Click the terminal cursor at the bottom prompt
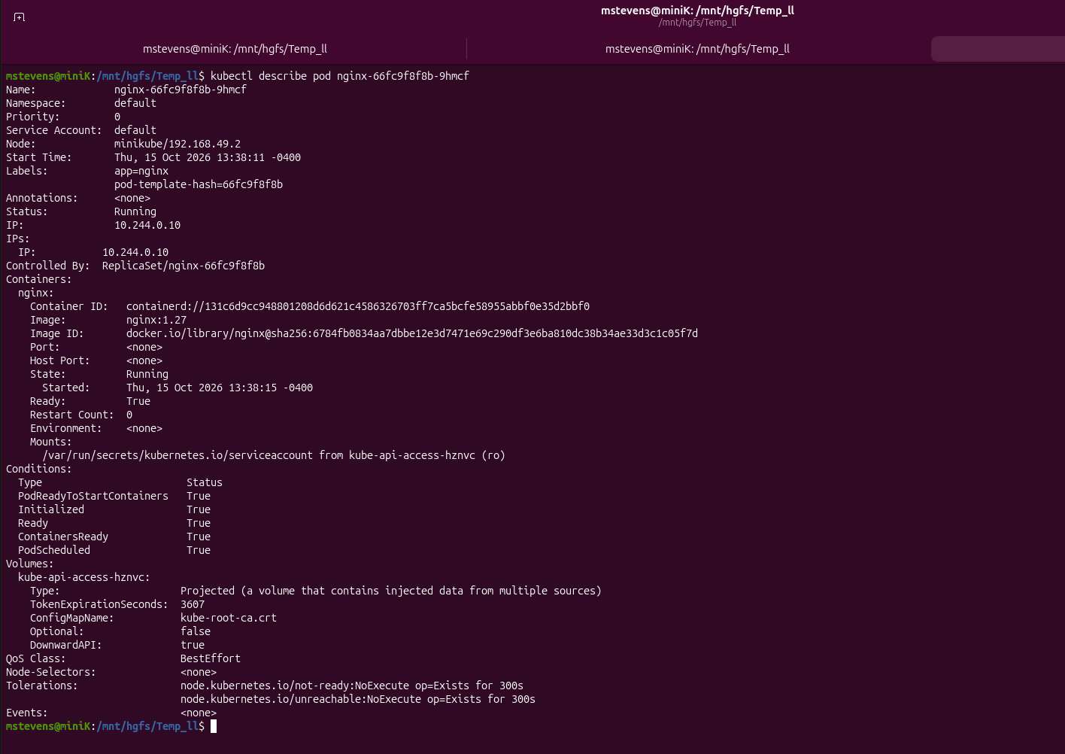 [214, 726]
